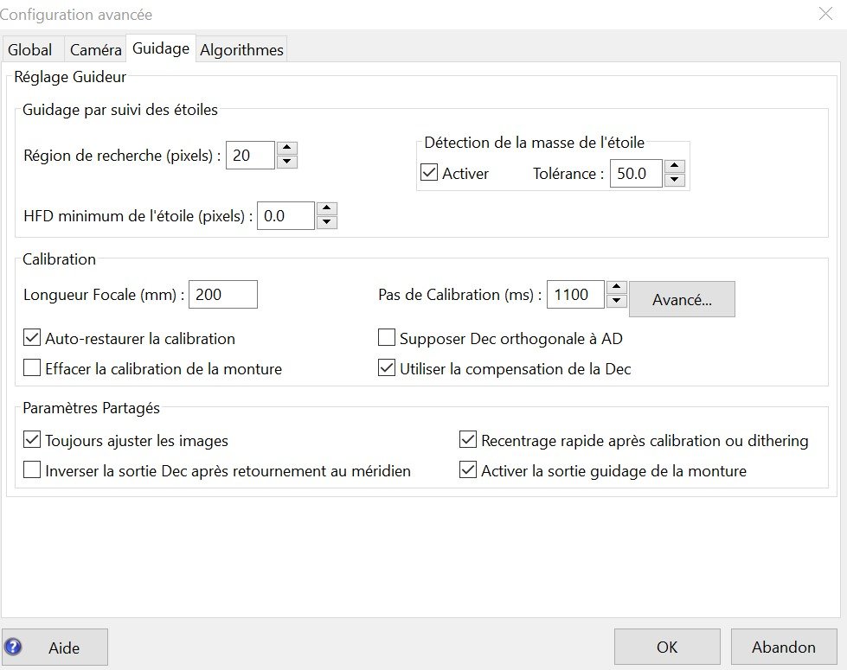The image size is (847, 670).
Task: Increase the Tolérance value
Action: point(676,167)
